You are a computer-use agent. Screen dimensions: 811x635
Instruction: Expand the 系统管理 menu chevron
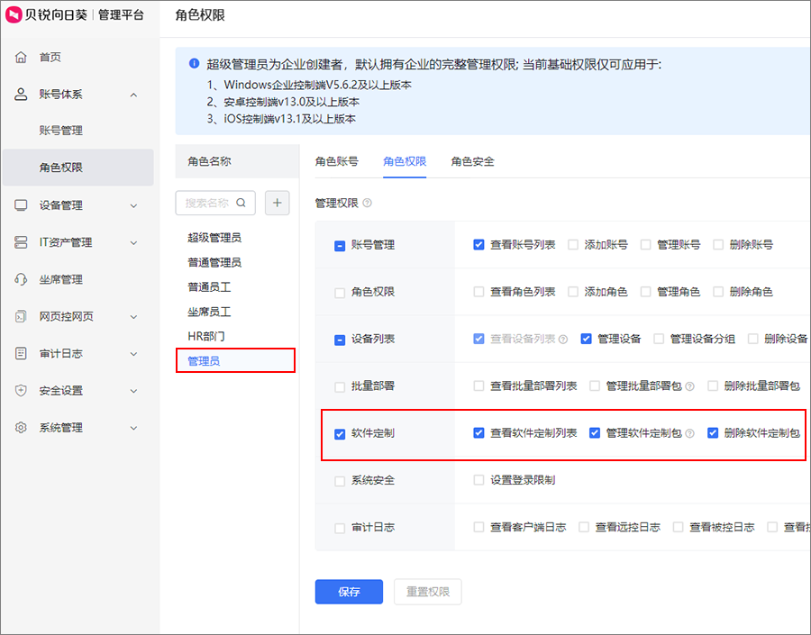pyautogui.click(x=133, y=428)
